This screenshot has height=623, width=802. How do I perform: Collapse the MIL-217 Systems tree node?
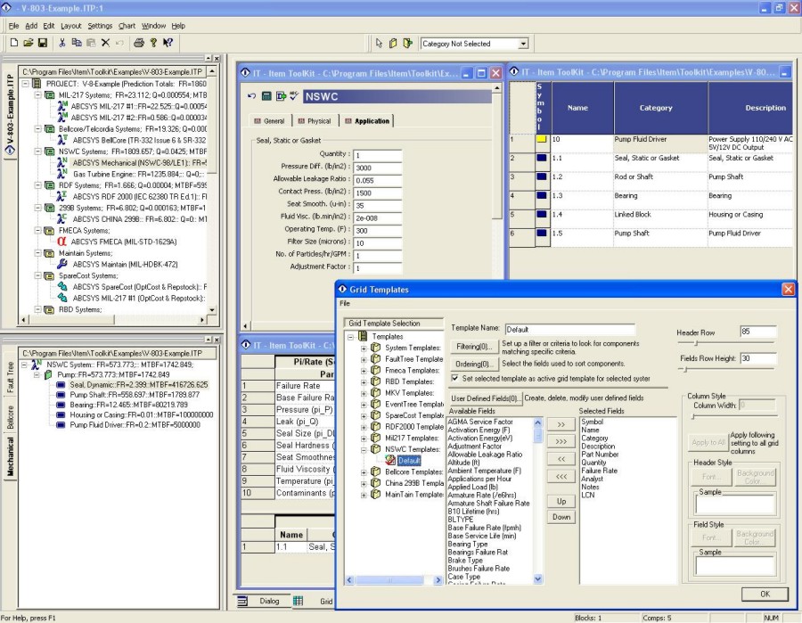[37, 95]
